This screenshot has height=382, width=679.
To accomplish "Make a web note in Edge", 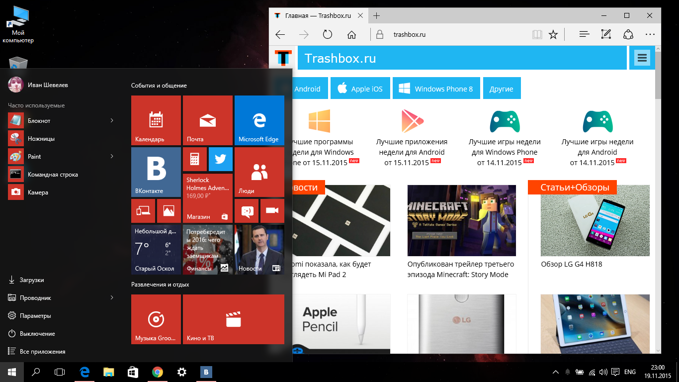I will [606, 34].
